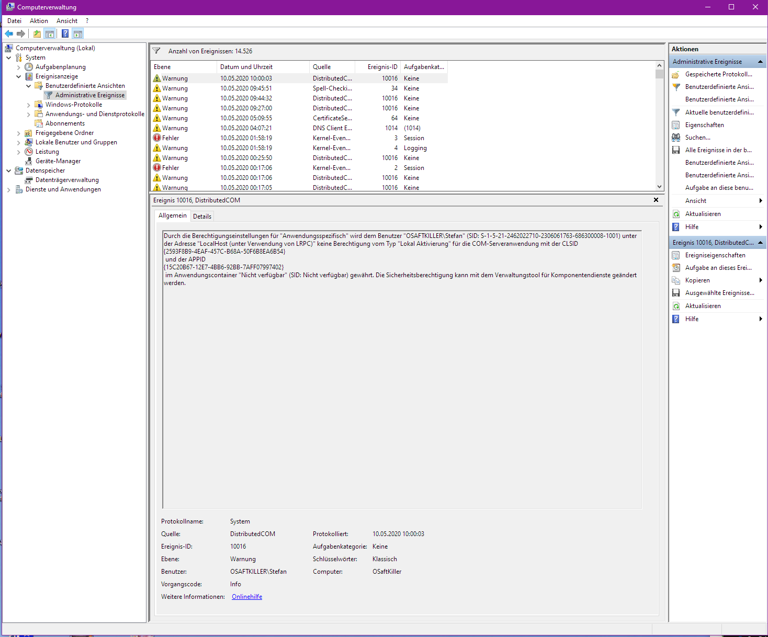Click the red error icon at 00:17:06
This screenshot has height=637, width=768.
coord(157,168)
